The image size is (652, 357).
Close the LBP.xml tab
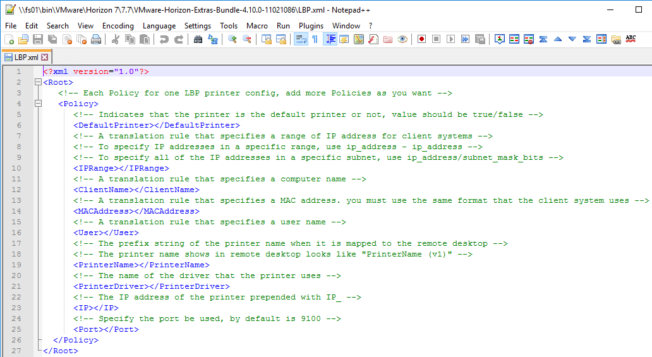tap(44, 57)
